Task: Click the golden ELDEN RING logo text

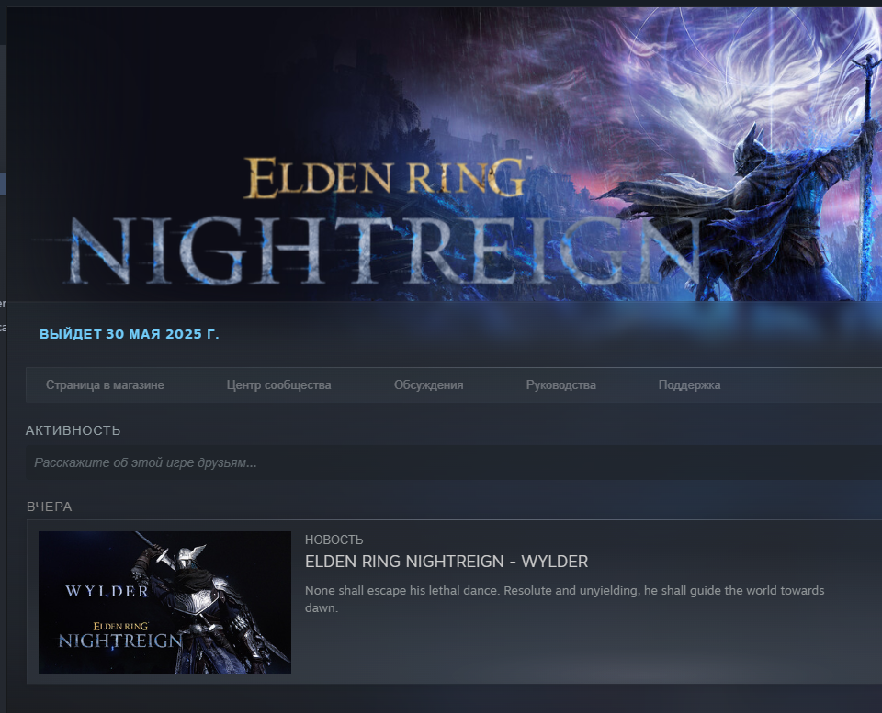Action: point(385,178)
